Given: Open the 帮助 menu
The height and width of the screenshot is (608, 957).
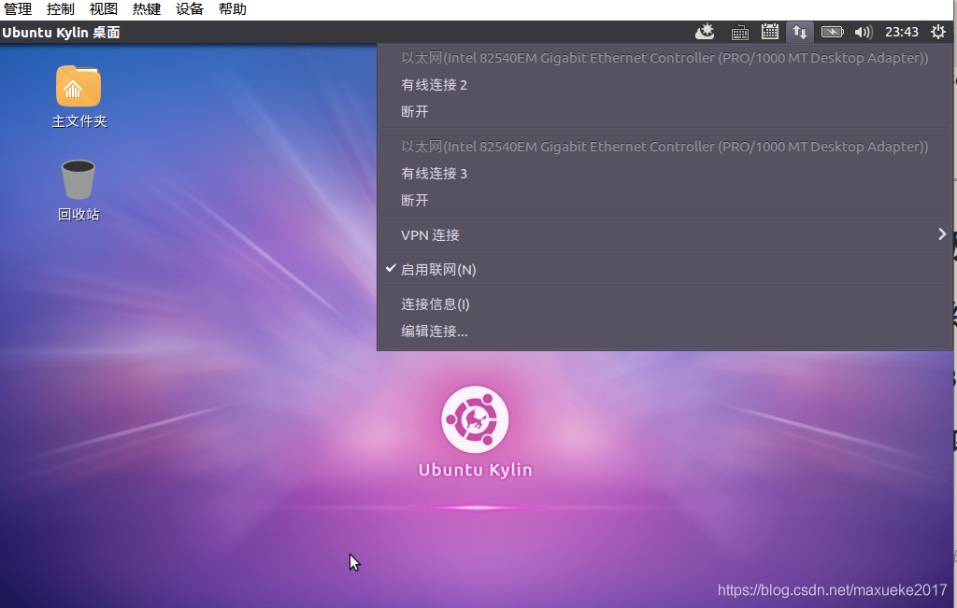Looking at the screenshot, I should [232, 9].
